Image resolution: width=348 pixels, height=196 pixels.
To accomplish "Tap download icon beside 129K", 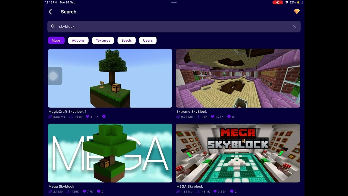I will pyautogui.click(x=69, y=191).
